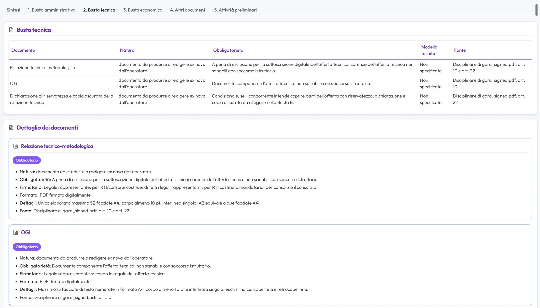
Task: Click 'Documento componente l'offerta tecnica' table cell
Action: tap(315, 83)
